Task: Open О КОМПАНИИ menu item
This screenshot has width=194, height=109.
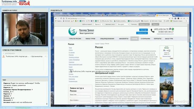Action: pyautogui.click(x=145, y=39)
